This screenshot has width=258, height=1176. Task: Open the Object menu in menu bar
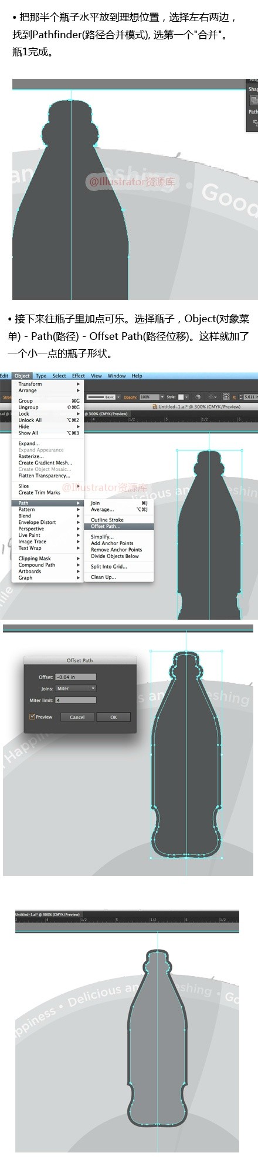(22, 376)
